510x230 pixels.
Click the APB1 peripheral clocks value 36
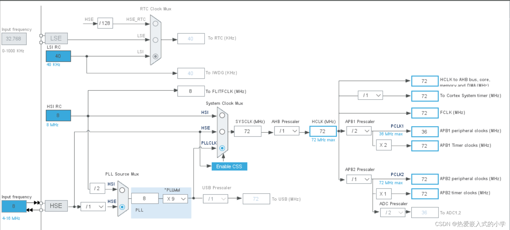pyautogui.click(x=425, y=132)
